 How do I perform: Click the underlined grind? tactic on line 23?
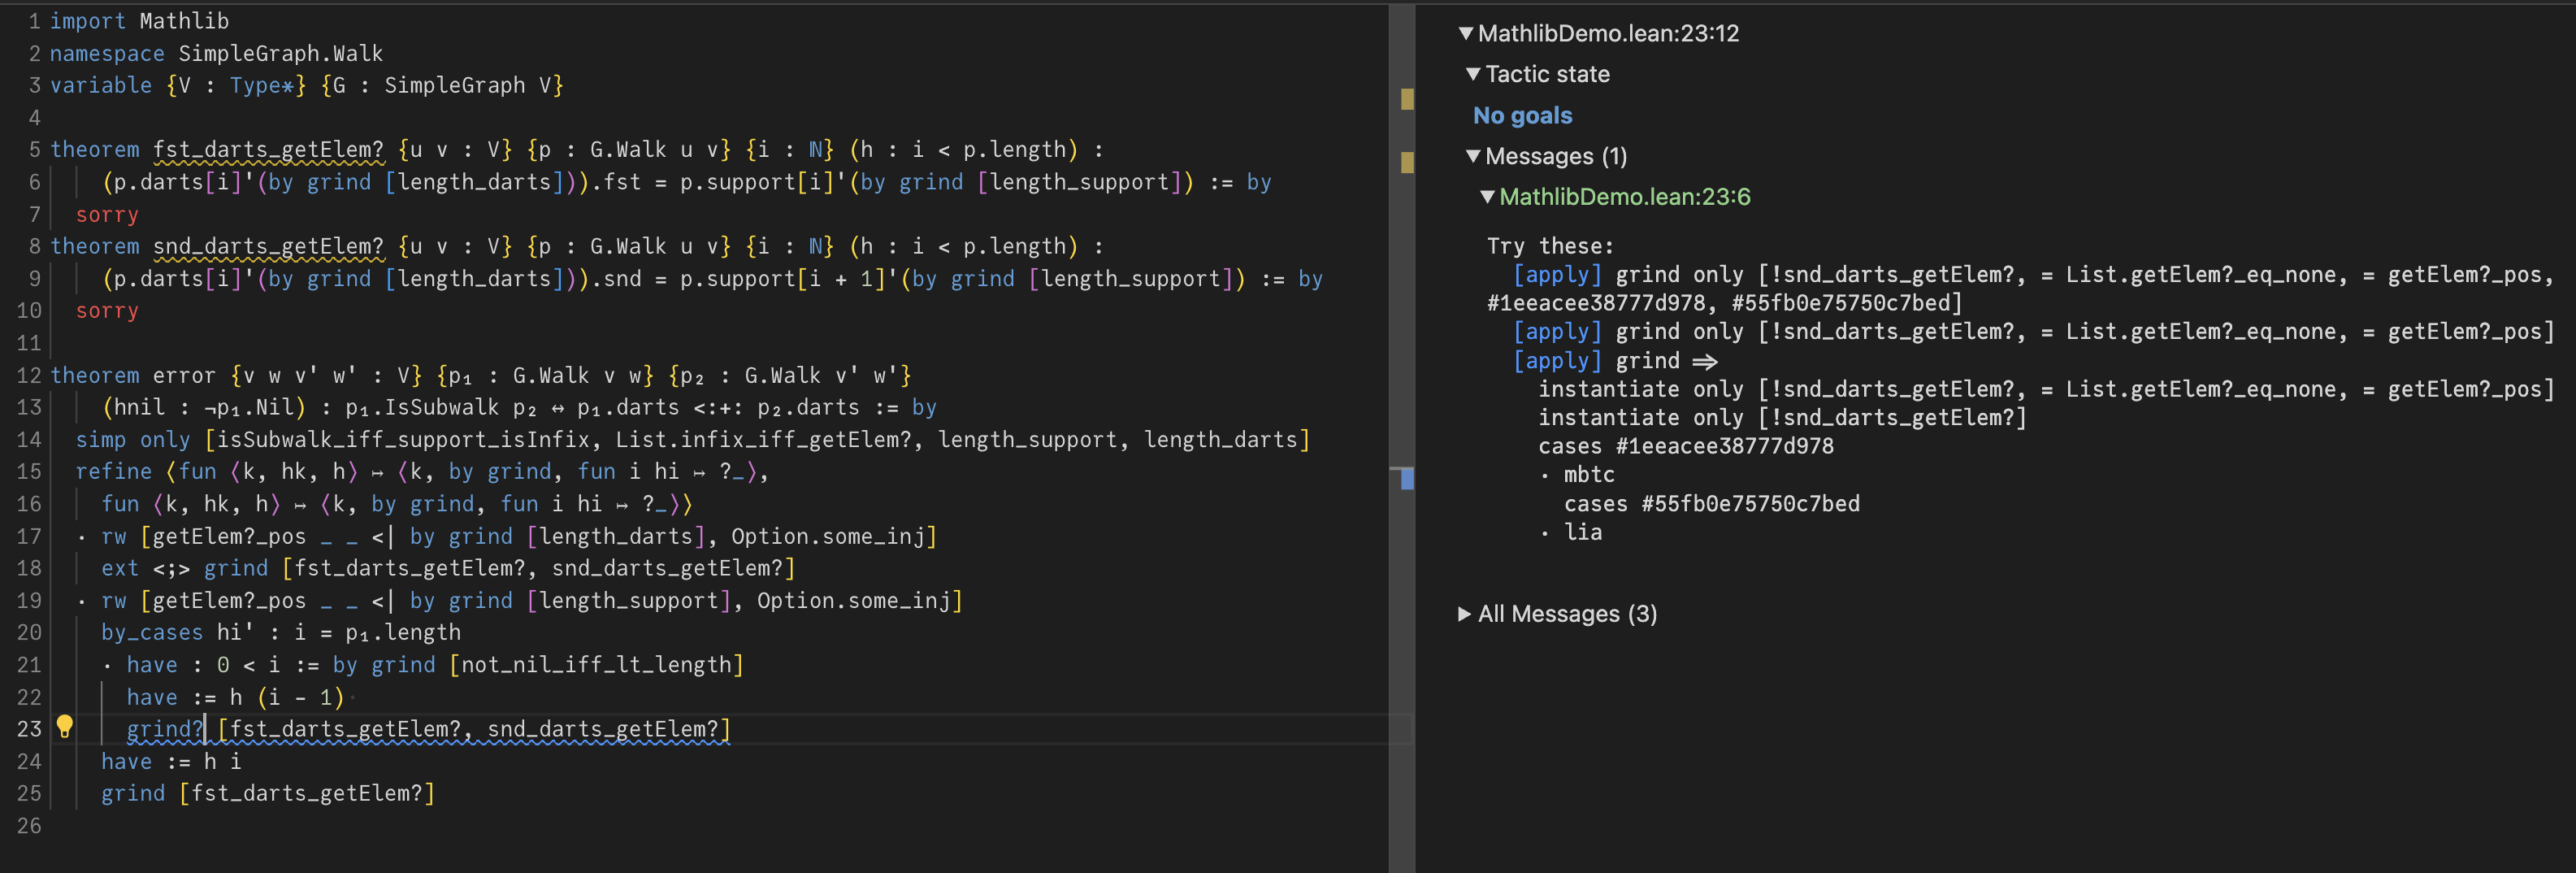[x=165, y=730]
